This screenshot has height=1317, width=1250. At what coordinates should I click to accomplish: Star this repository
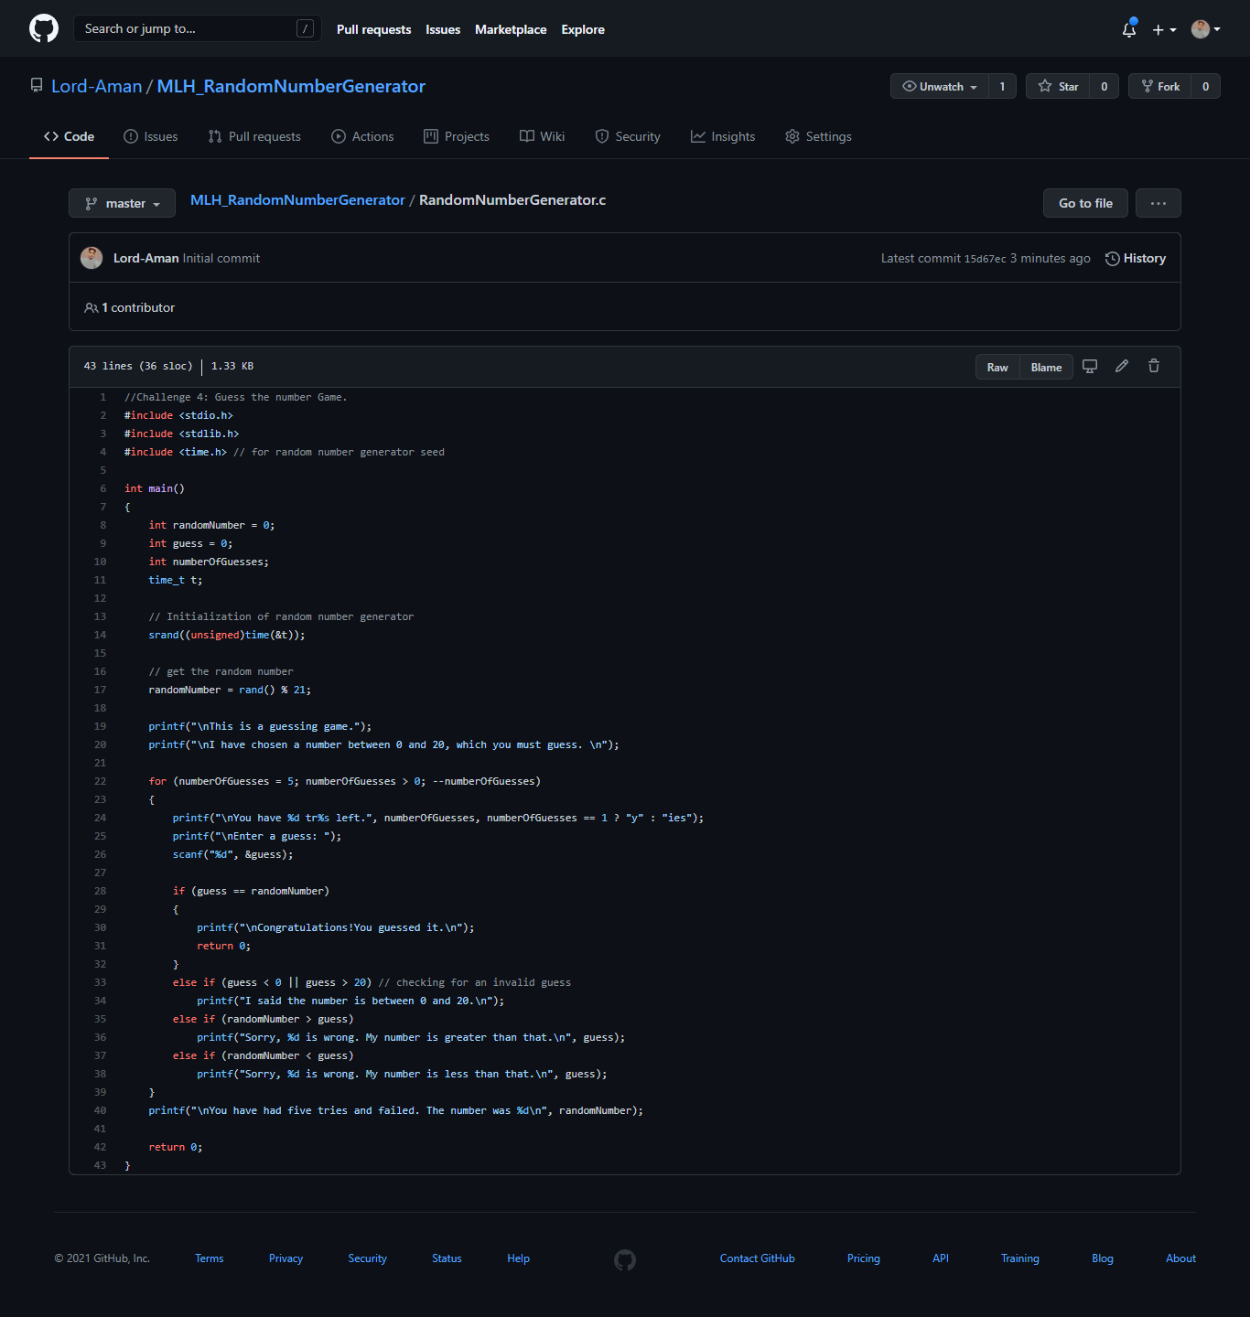coord(1058,86)
